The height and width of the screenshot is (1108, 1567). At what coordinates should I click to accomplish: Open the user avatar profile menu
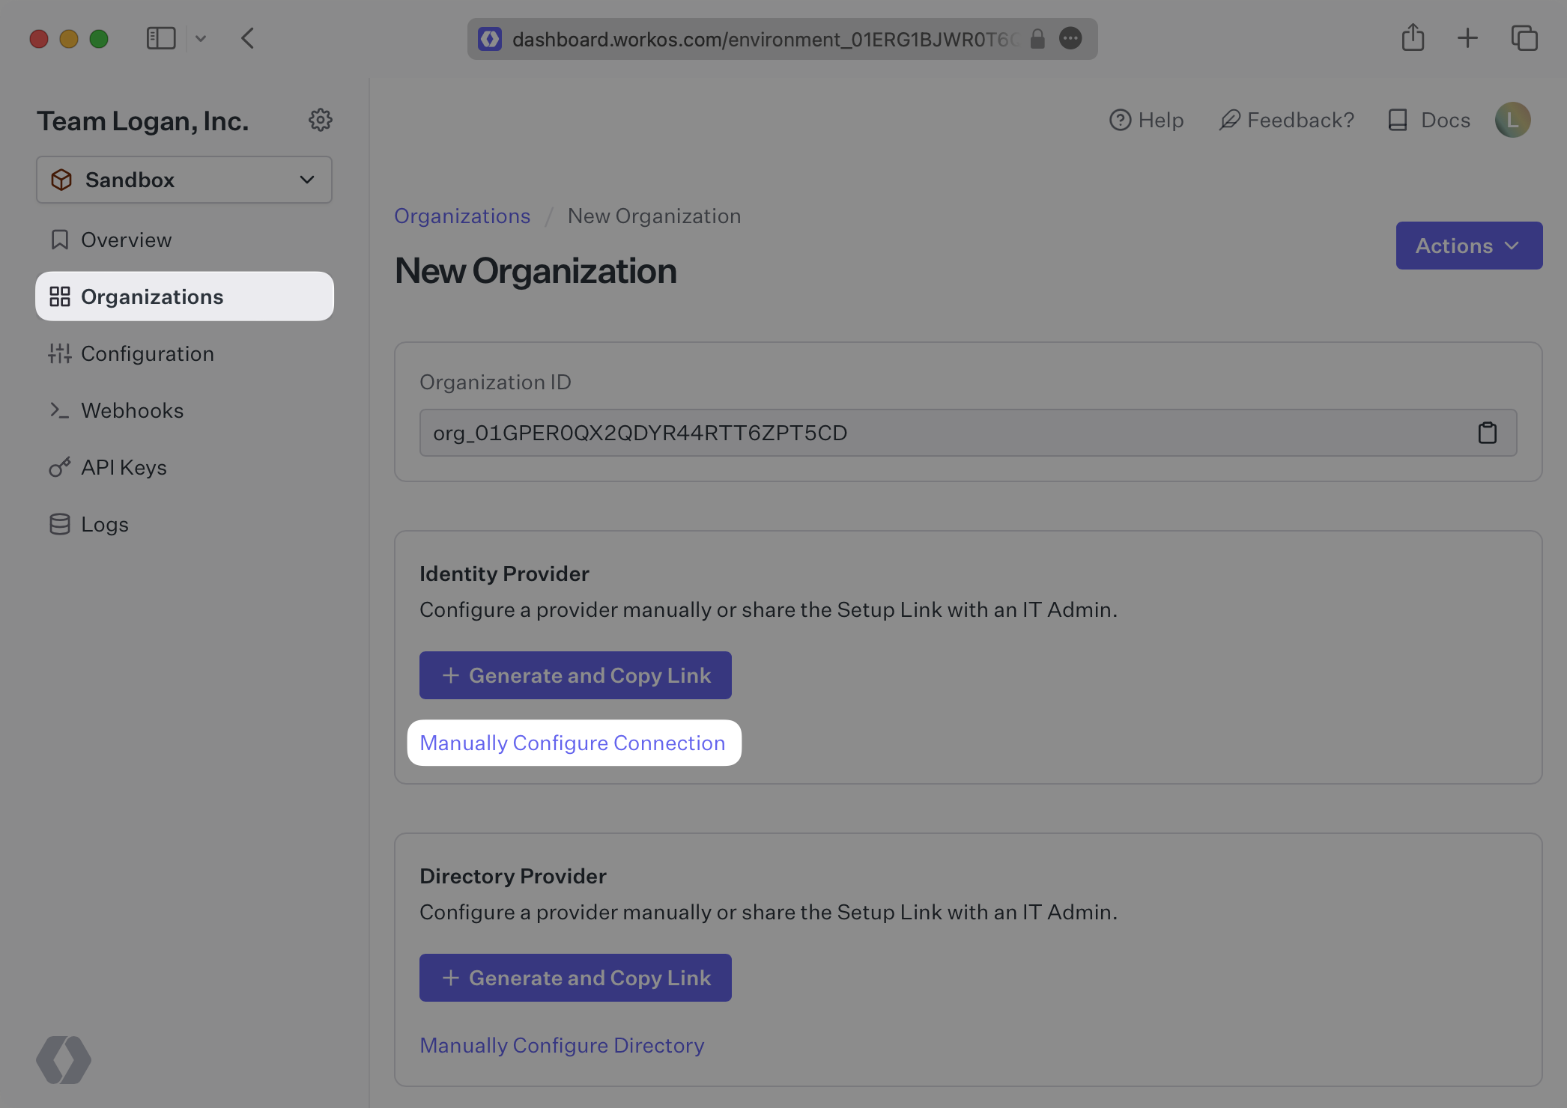pos(1512,120)
